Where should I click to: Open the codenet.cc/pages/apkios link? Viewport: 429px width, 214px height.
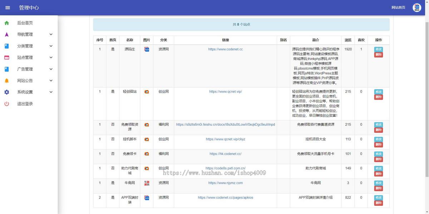[x=226, y=198]
